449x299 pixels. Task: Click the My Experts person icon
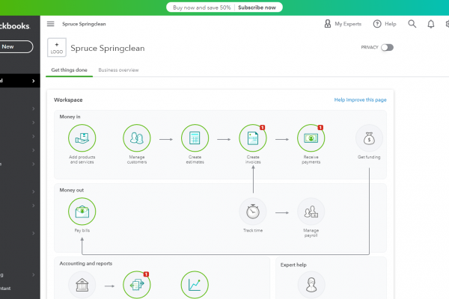pos(328,24)
